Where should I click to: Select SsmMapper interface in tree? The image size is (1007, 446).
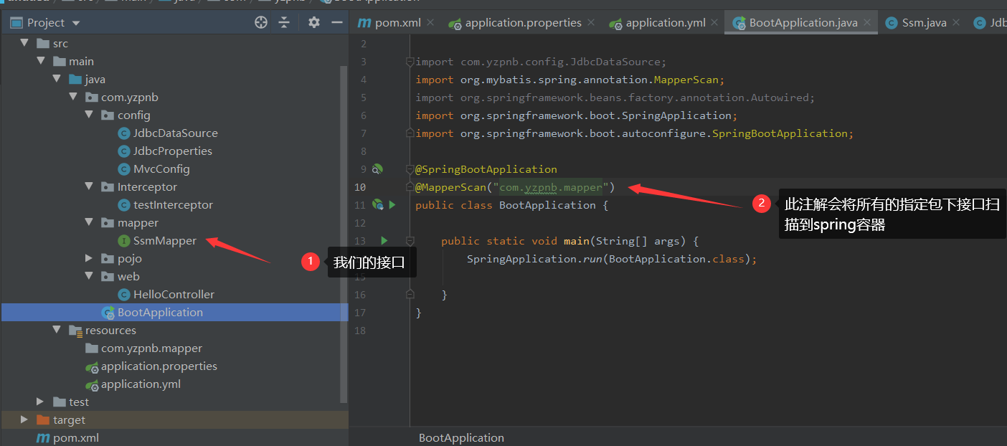click(x=156, y=240)
